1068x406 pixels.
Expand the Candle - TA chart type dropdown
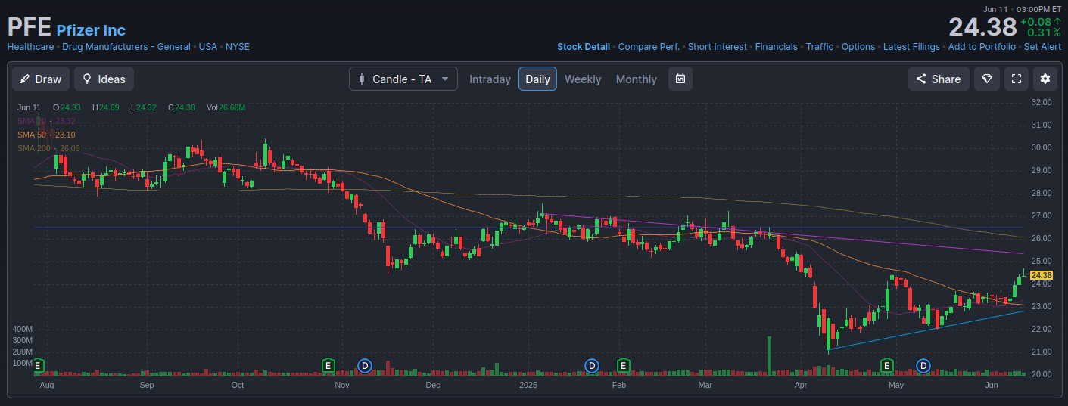[403, 79]
